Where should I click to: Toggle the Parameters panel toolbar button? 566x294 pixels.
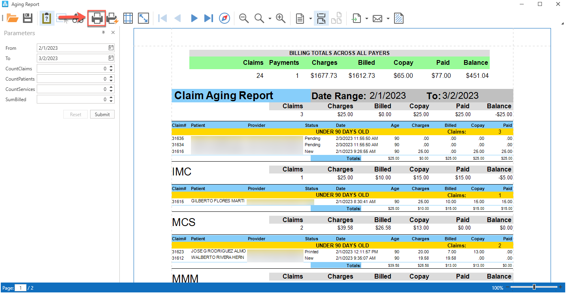[x=47, y=18]
